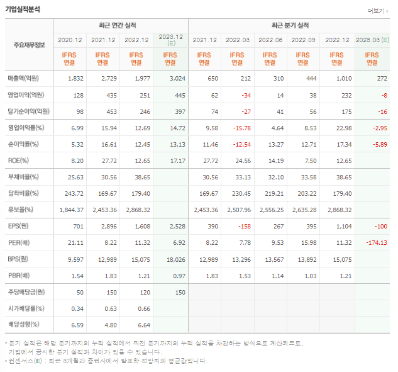Click the annual 2020.12 column header
398x372 pixels.
70,40
